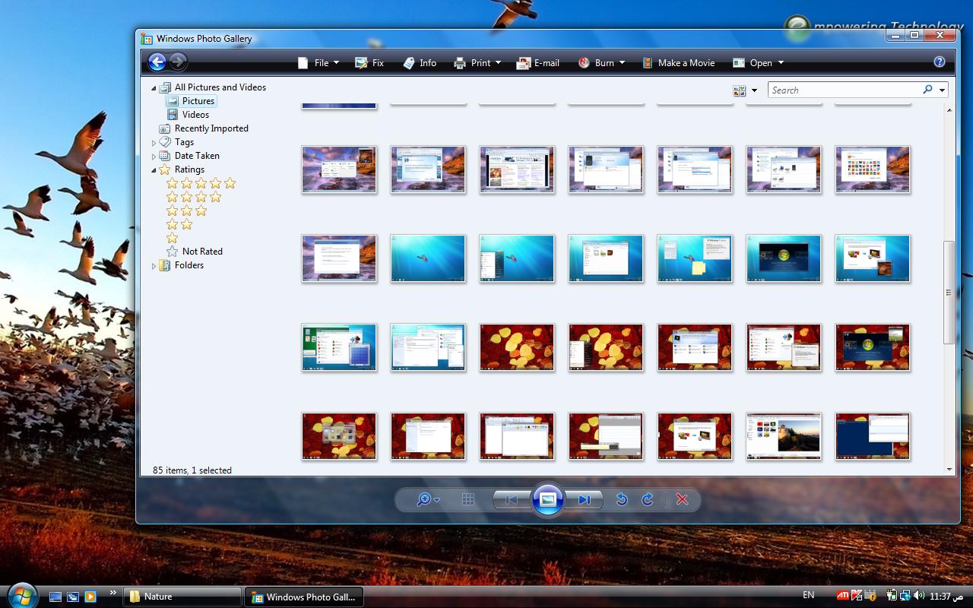Send selected photo via E-mail
The height and width of the screenshot is (608, 973).
pos(537,63)
